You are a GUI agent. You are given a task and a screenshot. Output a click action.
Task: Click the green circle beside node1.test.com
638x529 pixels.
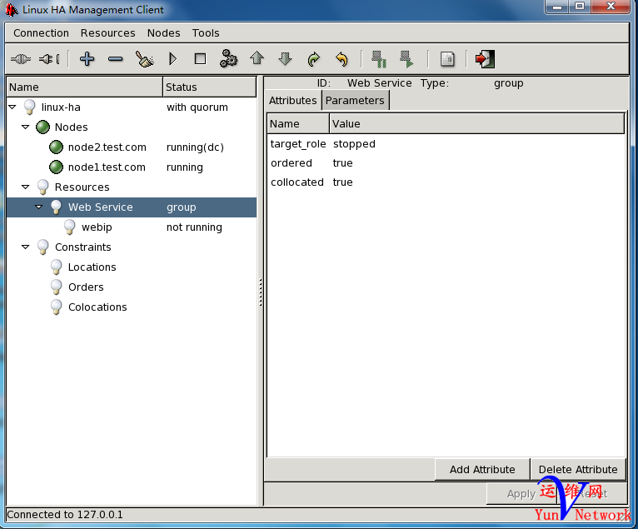(56, 167)
